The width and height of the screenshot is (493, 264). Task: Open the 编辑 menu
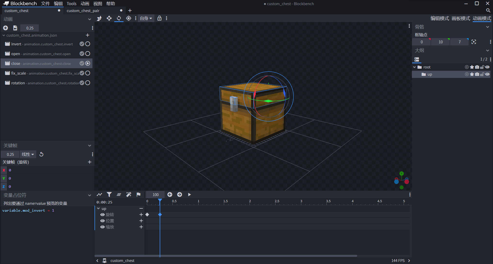(x=58, y=4)
